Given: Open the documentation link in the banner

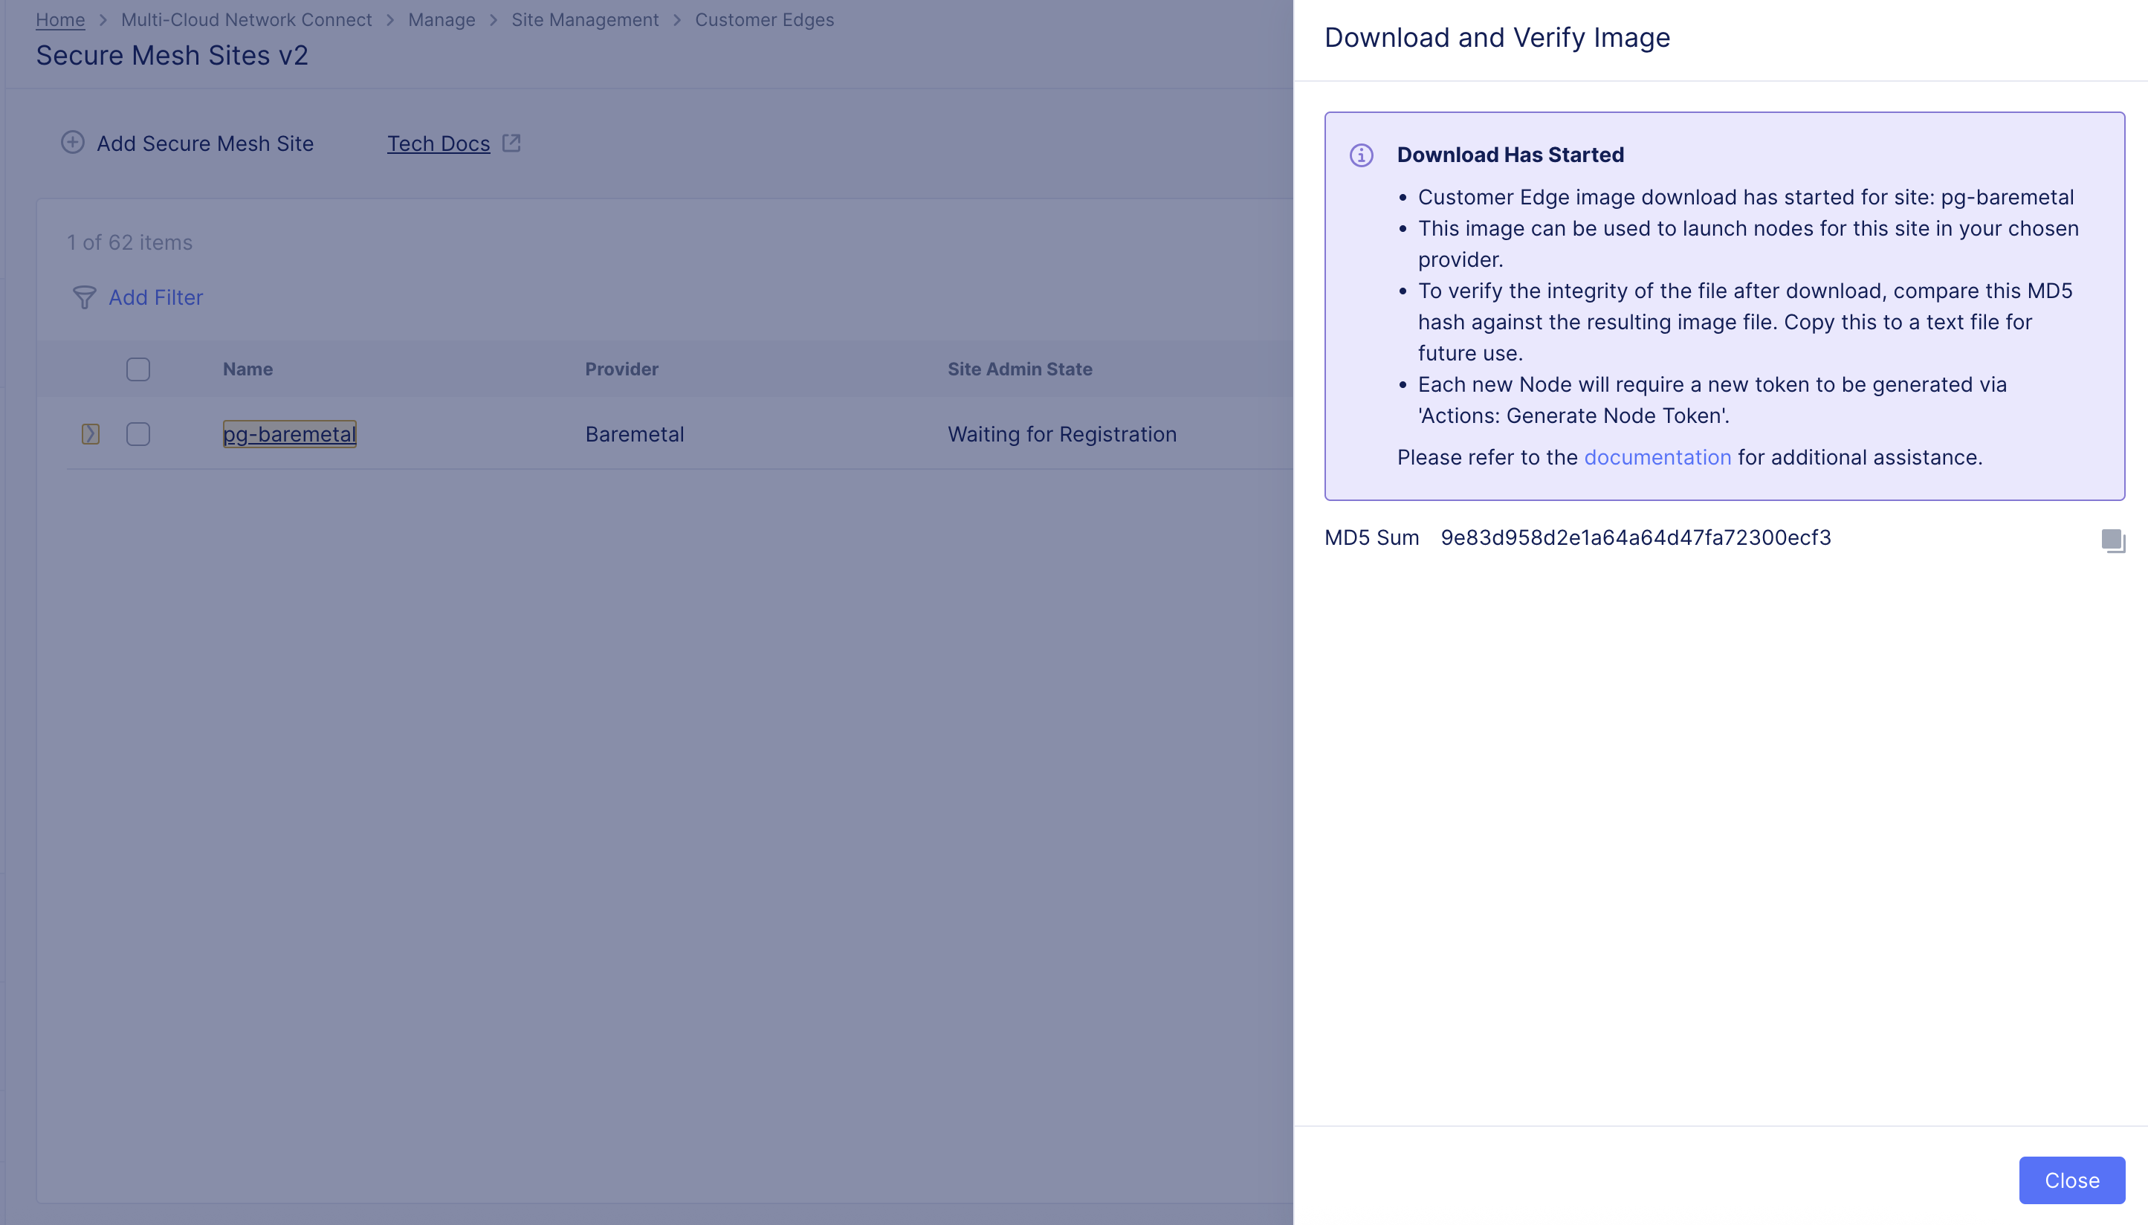Looking at the screenshot, I should 1657,457.
